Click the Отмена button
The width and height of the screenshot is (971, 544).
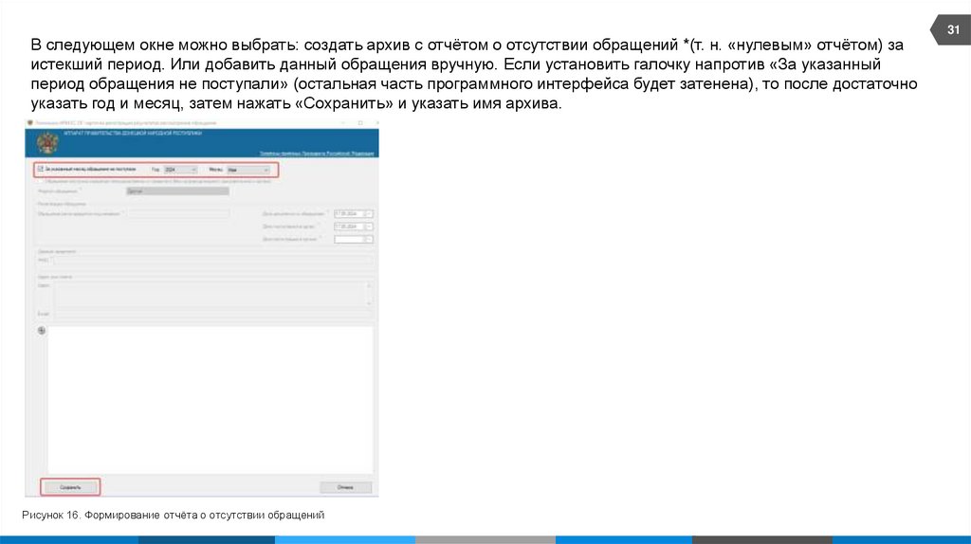[345, 488]
